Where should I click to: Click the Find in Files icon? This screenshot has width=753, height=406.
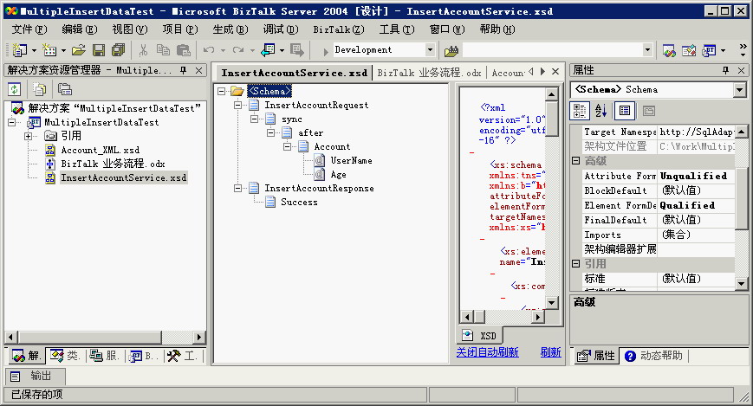point(451,50)
